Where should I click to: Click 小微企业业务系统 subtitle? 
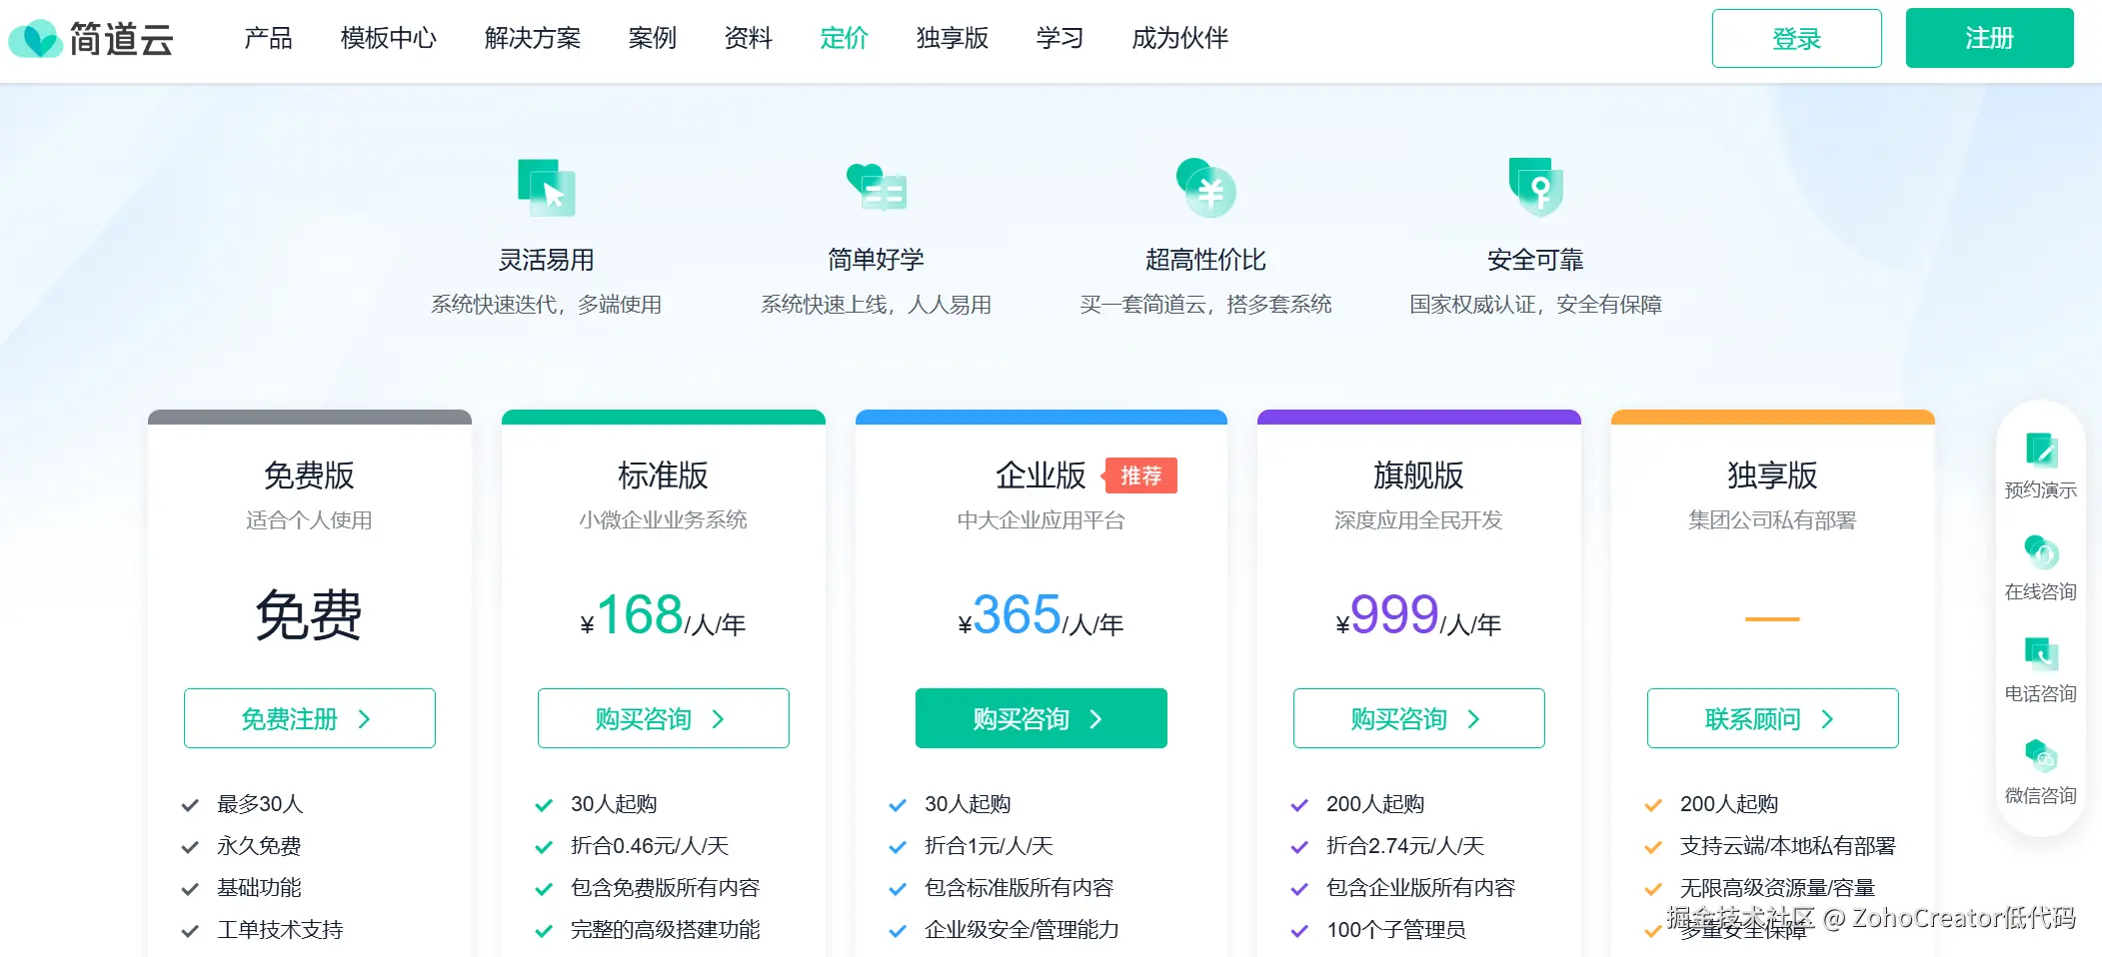point(663,520)
